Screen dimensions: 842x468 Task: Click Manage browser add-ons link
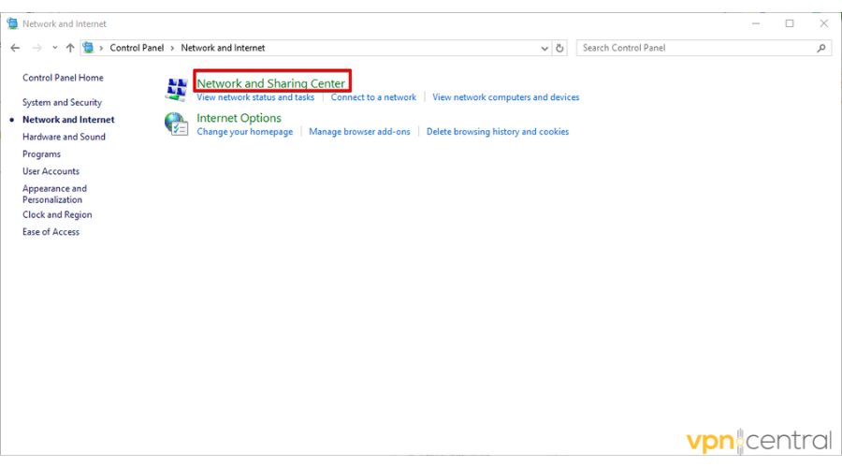pyautogui.click(x=359, y=132)
